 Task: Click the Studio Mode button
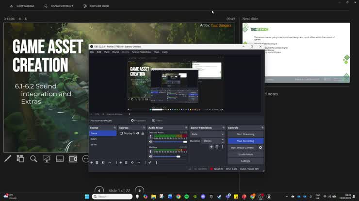point(245,155)
